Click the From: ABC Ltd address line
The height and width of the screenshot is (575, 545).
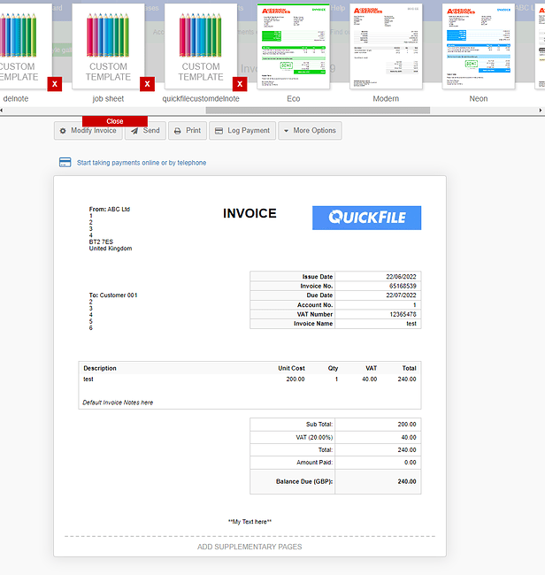tap(110, 210)
